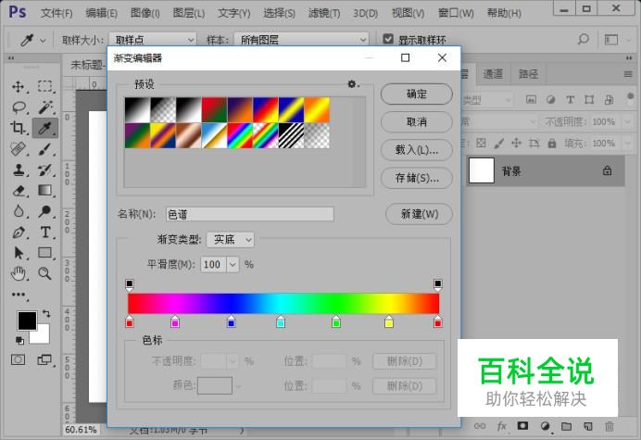Add a layer mask
641x440 pixels.
(522, 426)
